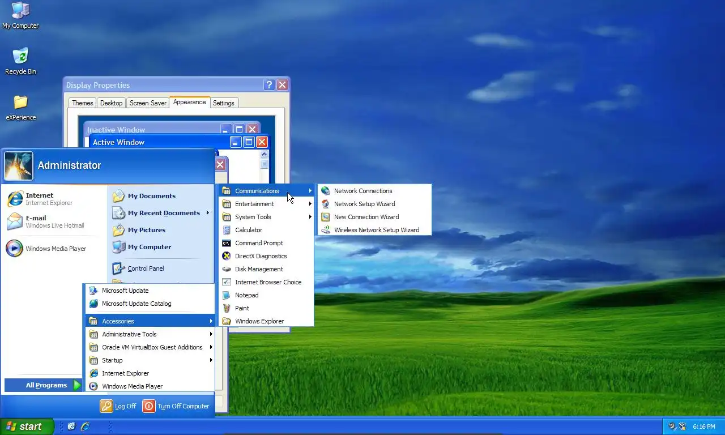Click the All Programs arrow
Image resolution: width=725 pixels, height=435 pixels.
click(x=77, y=385)
